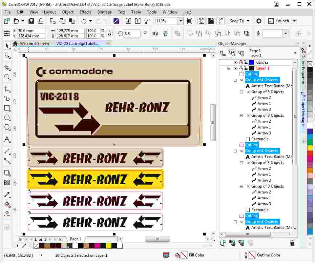Open the Effects menu
The image size is (315, 263).
point(85,12)
